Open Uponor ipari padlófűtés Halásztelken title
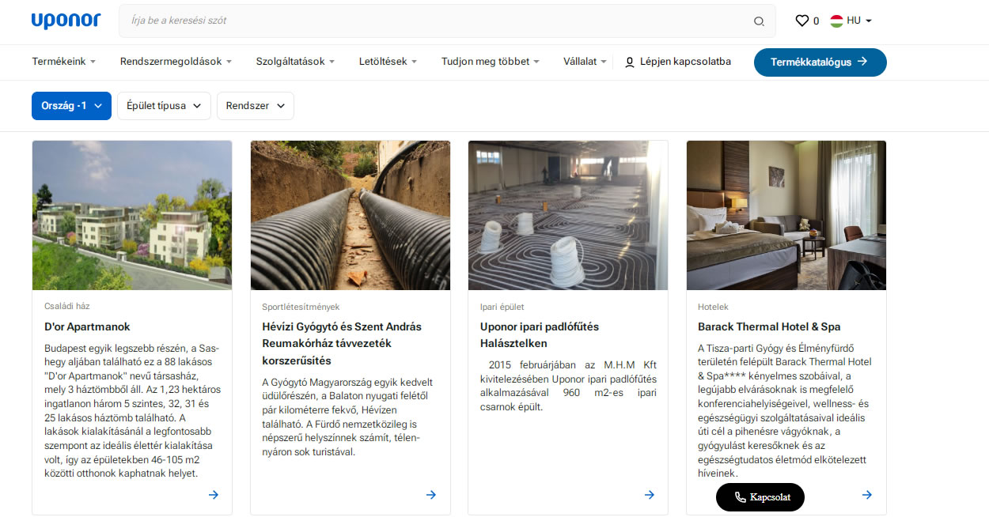The height and width of the screenshot is (517, 989). click(x=540, y=335)
